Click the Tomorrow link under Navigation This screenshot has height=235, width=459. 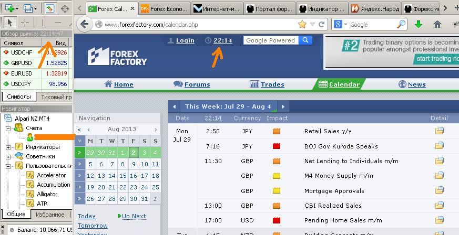point(93,226)
